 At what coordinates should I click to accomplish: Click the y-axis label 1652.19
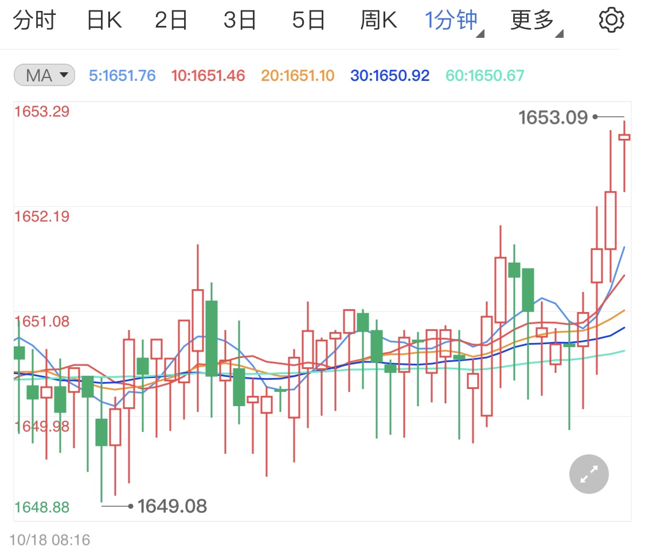[42, 216]
